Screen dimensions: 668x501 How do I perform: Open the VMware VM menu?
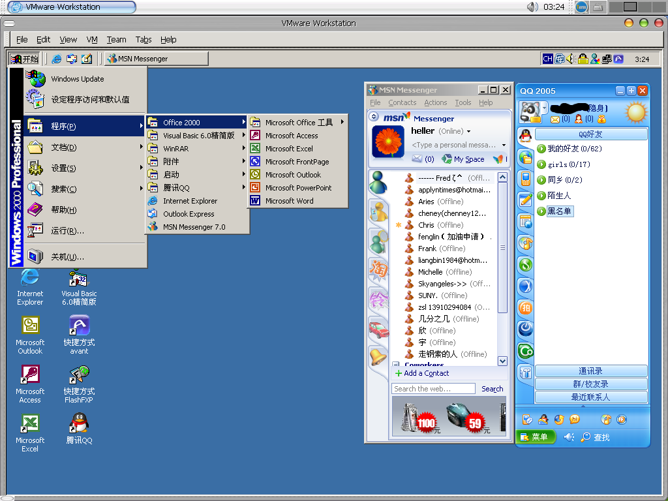tap(92, 40)
